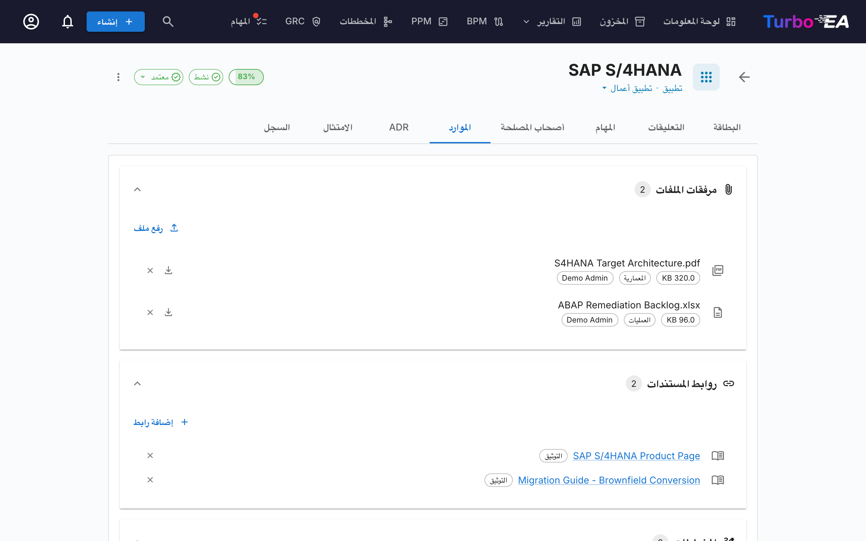Click the document links count badge 2
The image size is (866, 541).
pyautogui.click(x=634, y=383)
